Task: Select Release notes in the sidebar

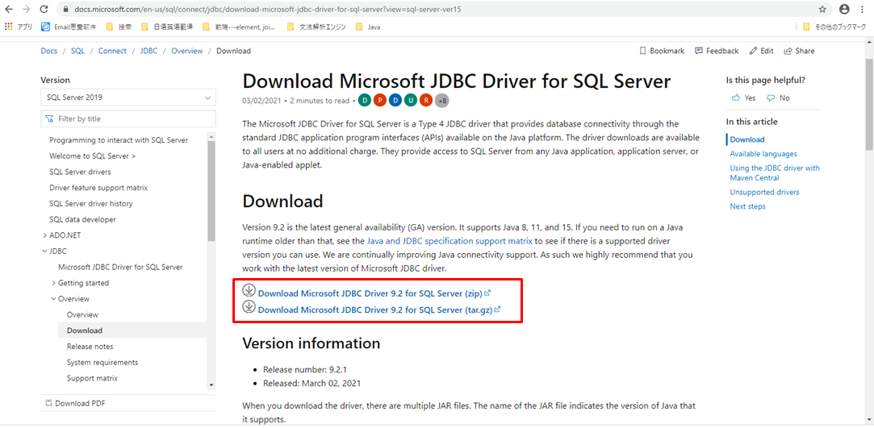Action: point(90,346)
